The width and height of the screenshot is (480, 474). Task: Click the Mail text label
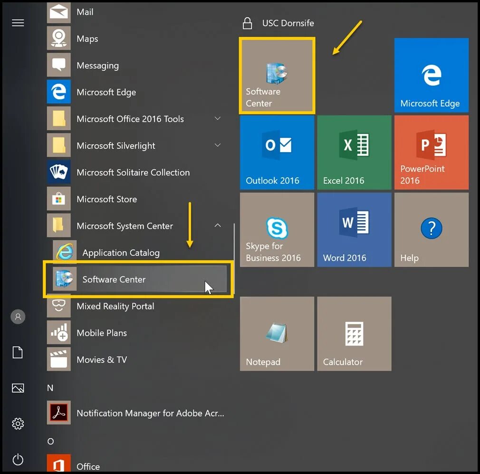85,12
